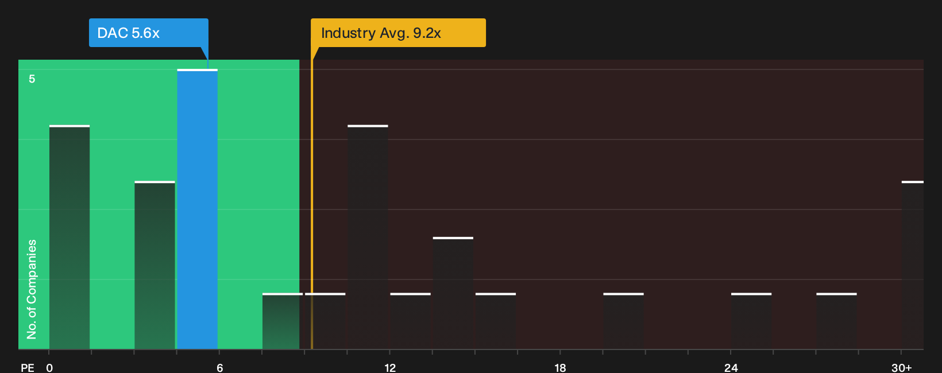Click the x-axis label 12
Viewport: 942px width, 373px height.
390,367
